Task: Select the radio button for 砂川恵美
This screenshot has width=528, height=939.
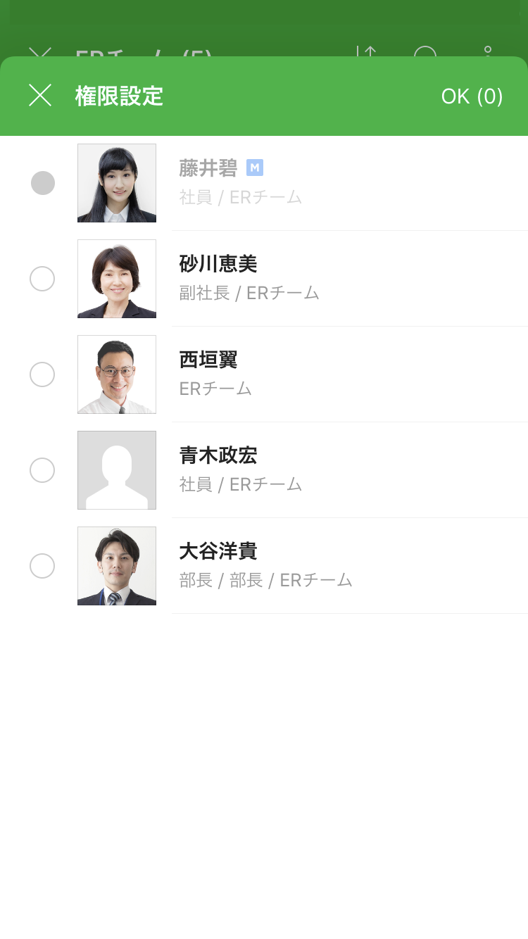Action: tap(42, 279)
